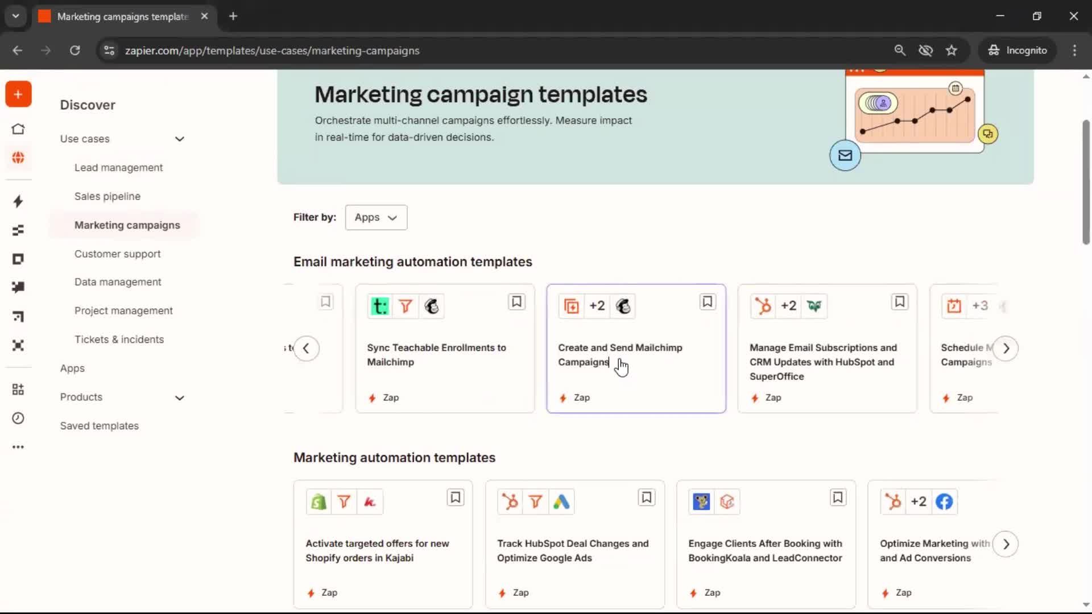This screenshot has height=614, width=1092.
Task: Bookmark the Manage Email Subscriptions template
Action: click(x=900, y=302)
